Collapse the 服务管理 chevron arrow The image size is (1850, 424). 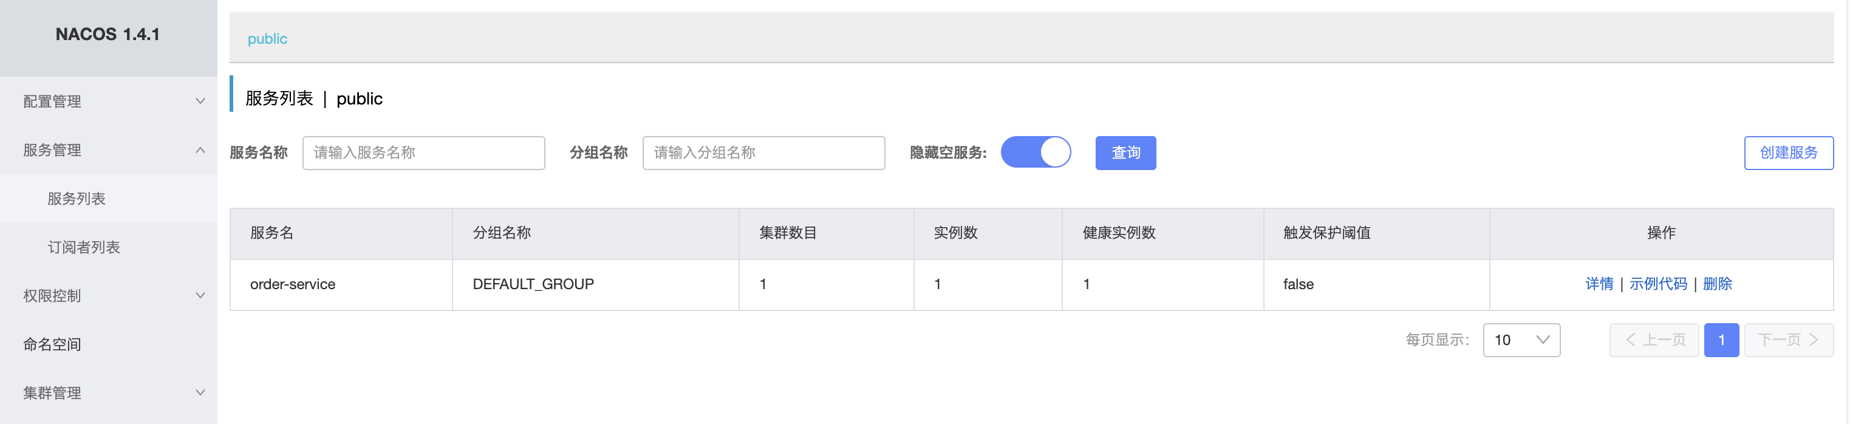200,150
